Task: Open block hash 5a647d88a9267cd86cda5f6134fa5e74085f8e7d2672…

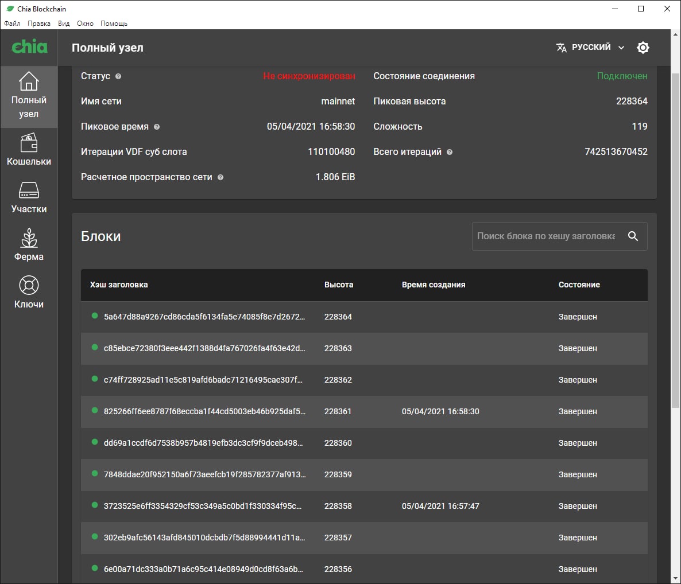Action: [204, 317]
